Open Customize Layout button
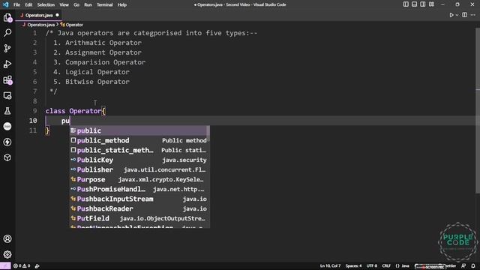The width and height of the screenshot is (480, 270). pos(431,4)
